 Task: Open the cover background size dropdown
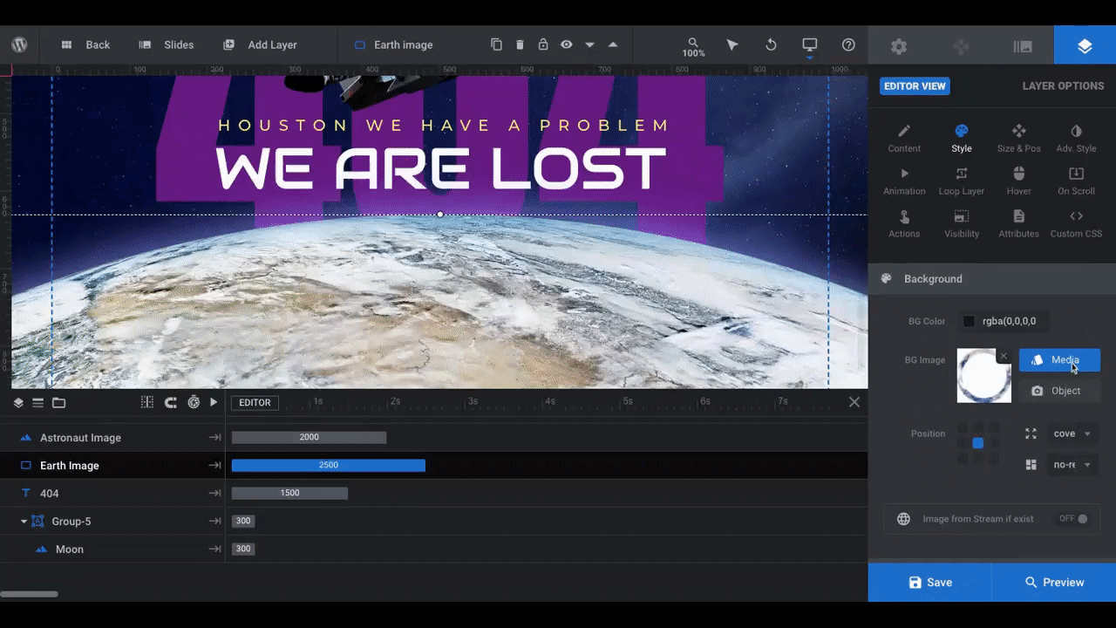pyautogui.click(x=1072, y=433)
